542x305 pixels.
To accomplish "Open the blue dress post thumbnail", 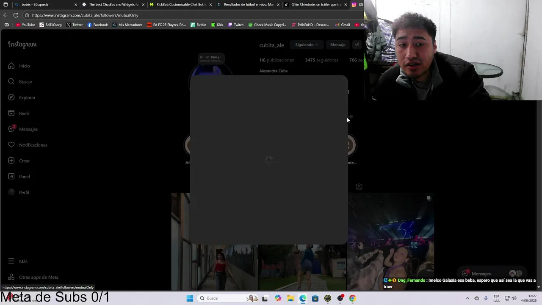I will click(x=302, y=268).
